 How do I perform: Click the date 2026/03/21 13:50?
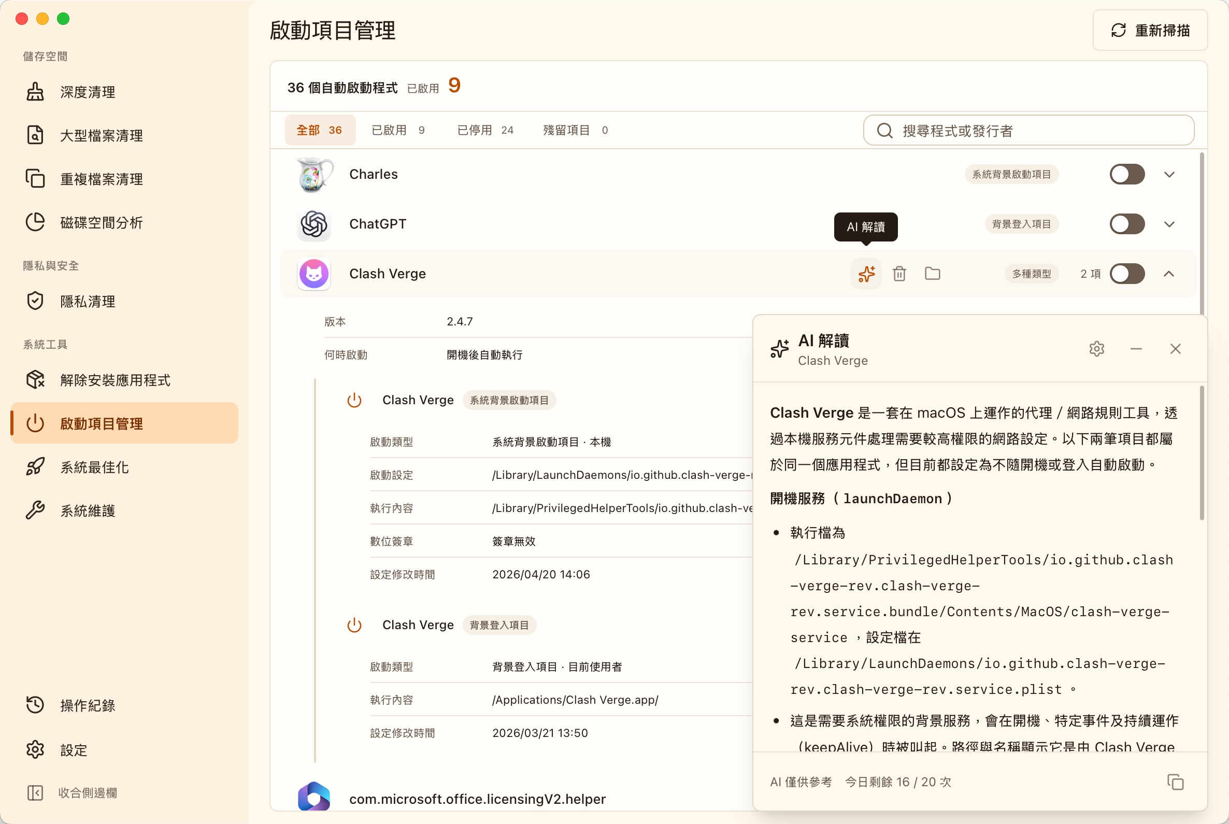(540, 734)
